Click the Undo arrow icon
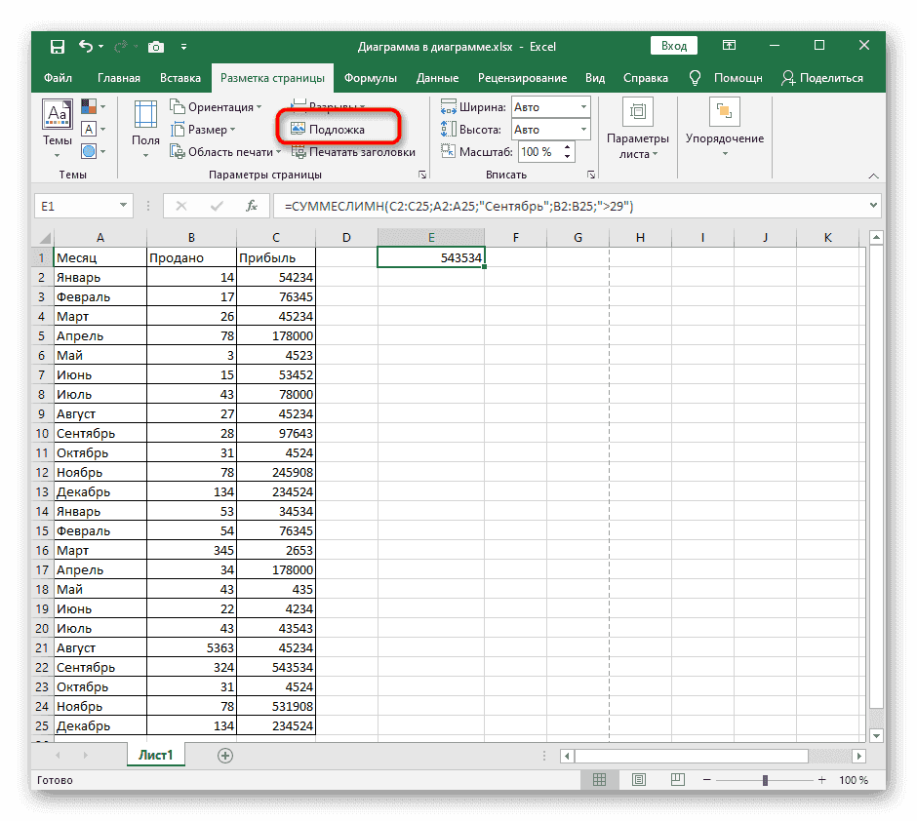The height and width of the screenshot is (821, 917). (x=86, y=46)
